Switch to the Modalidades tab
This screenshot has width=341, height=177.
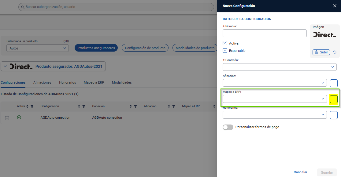122,82
